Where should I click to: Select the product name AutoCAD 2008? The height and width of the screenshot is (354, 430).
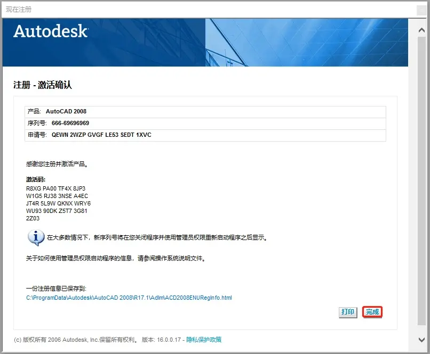66,111
